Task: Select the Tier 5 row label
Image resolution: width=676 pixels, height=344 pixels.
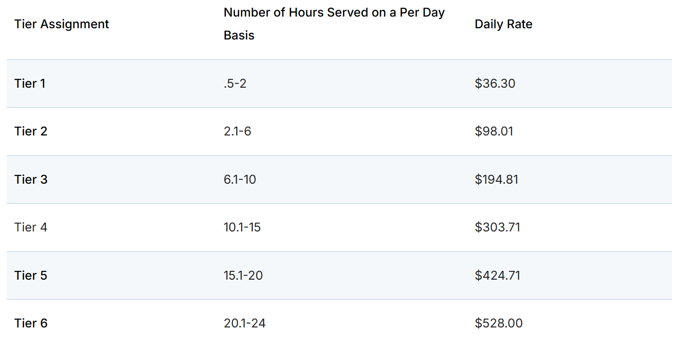Action: point(31,275)
